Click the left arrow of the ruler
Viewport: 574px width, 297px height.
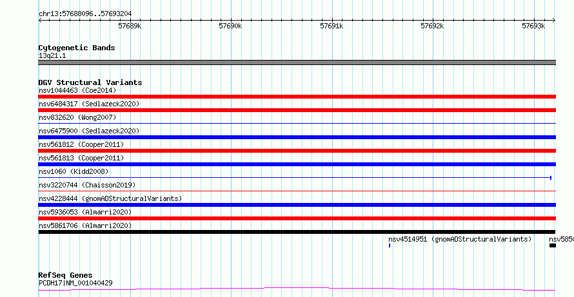[40, 20]
